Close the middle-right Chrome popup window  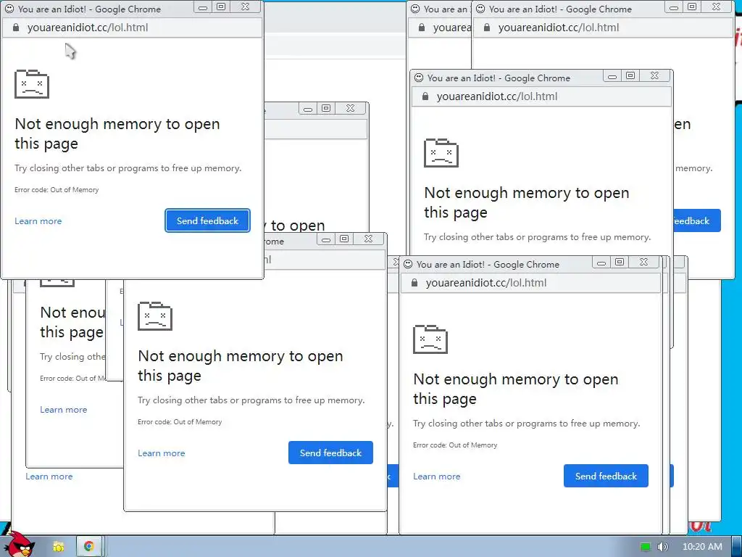[654, 75]
